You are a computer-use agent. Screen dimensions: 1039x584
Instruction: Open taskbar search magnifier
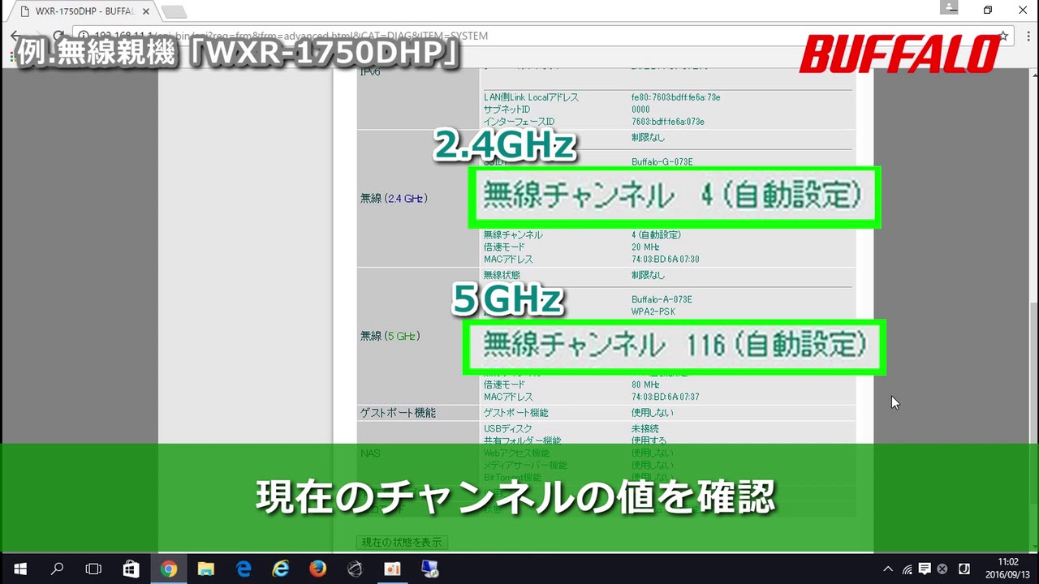tap(57, 569)
